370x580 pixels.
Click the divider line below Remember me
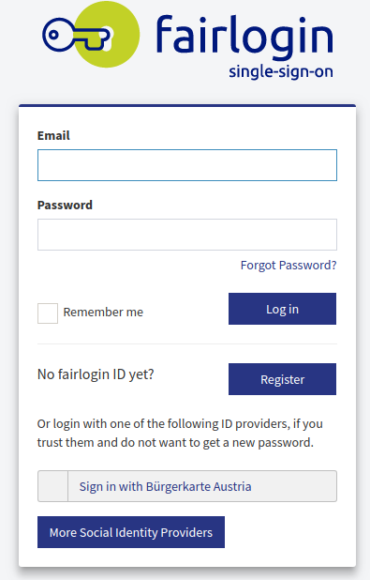click(187, 344)
